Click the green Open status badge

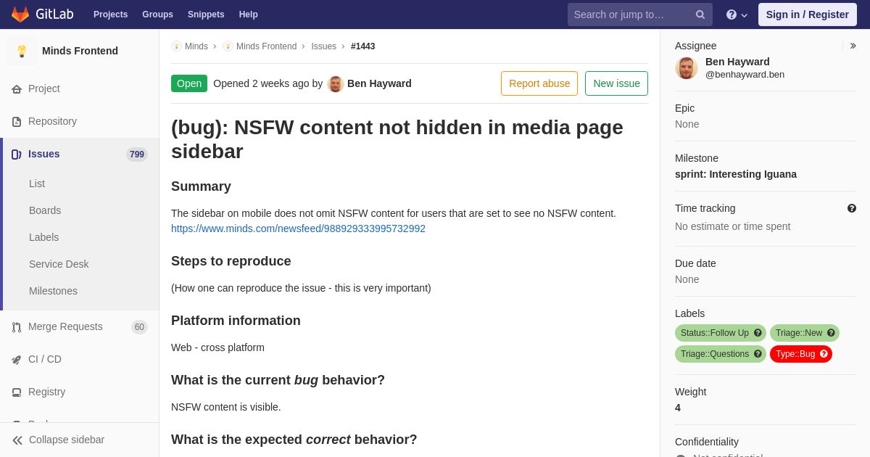click(189, 83)
